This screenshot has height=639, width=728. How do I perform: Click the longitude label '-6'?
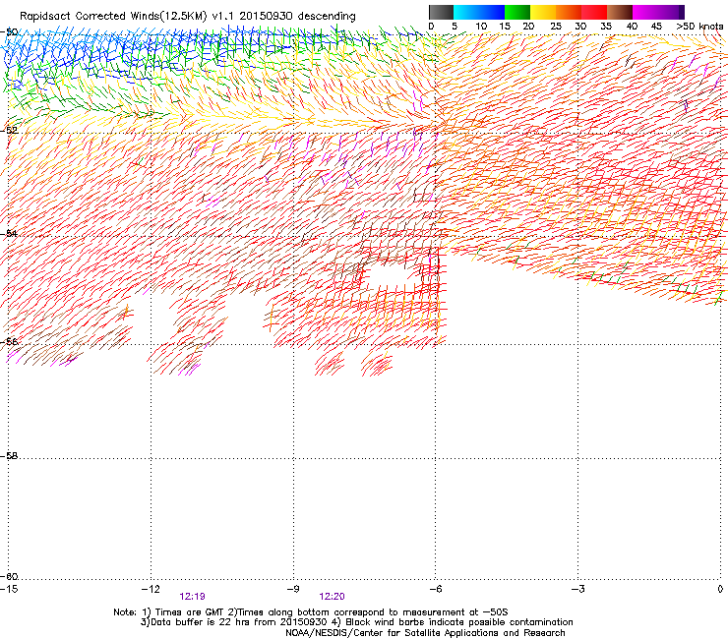click(436, 589)
